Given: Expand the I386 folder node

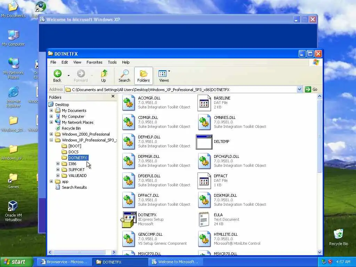Looking at the screenshot, I should click(x=58, y=163).
